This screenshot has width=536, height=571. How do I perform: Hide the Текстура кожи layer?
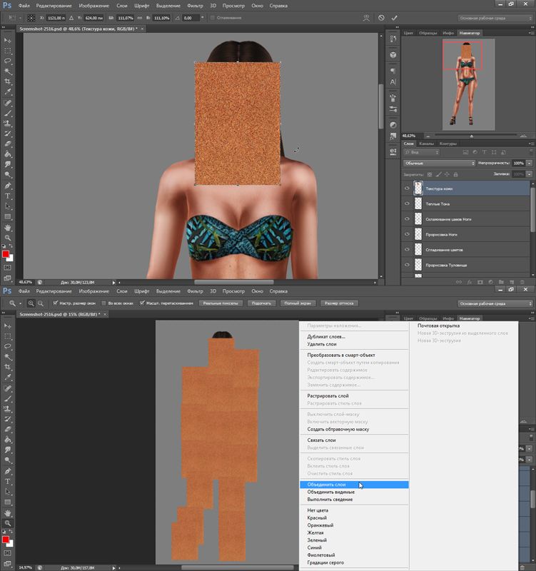click(x=407, y=188)
